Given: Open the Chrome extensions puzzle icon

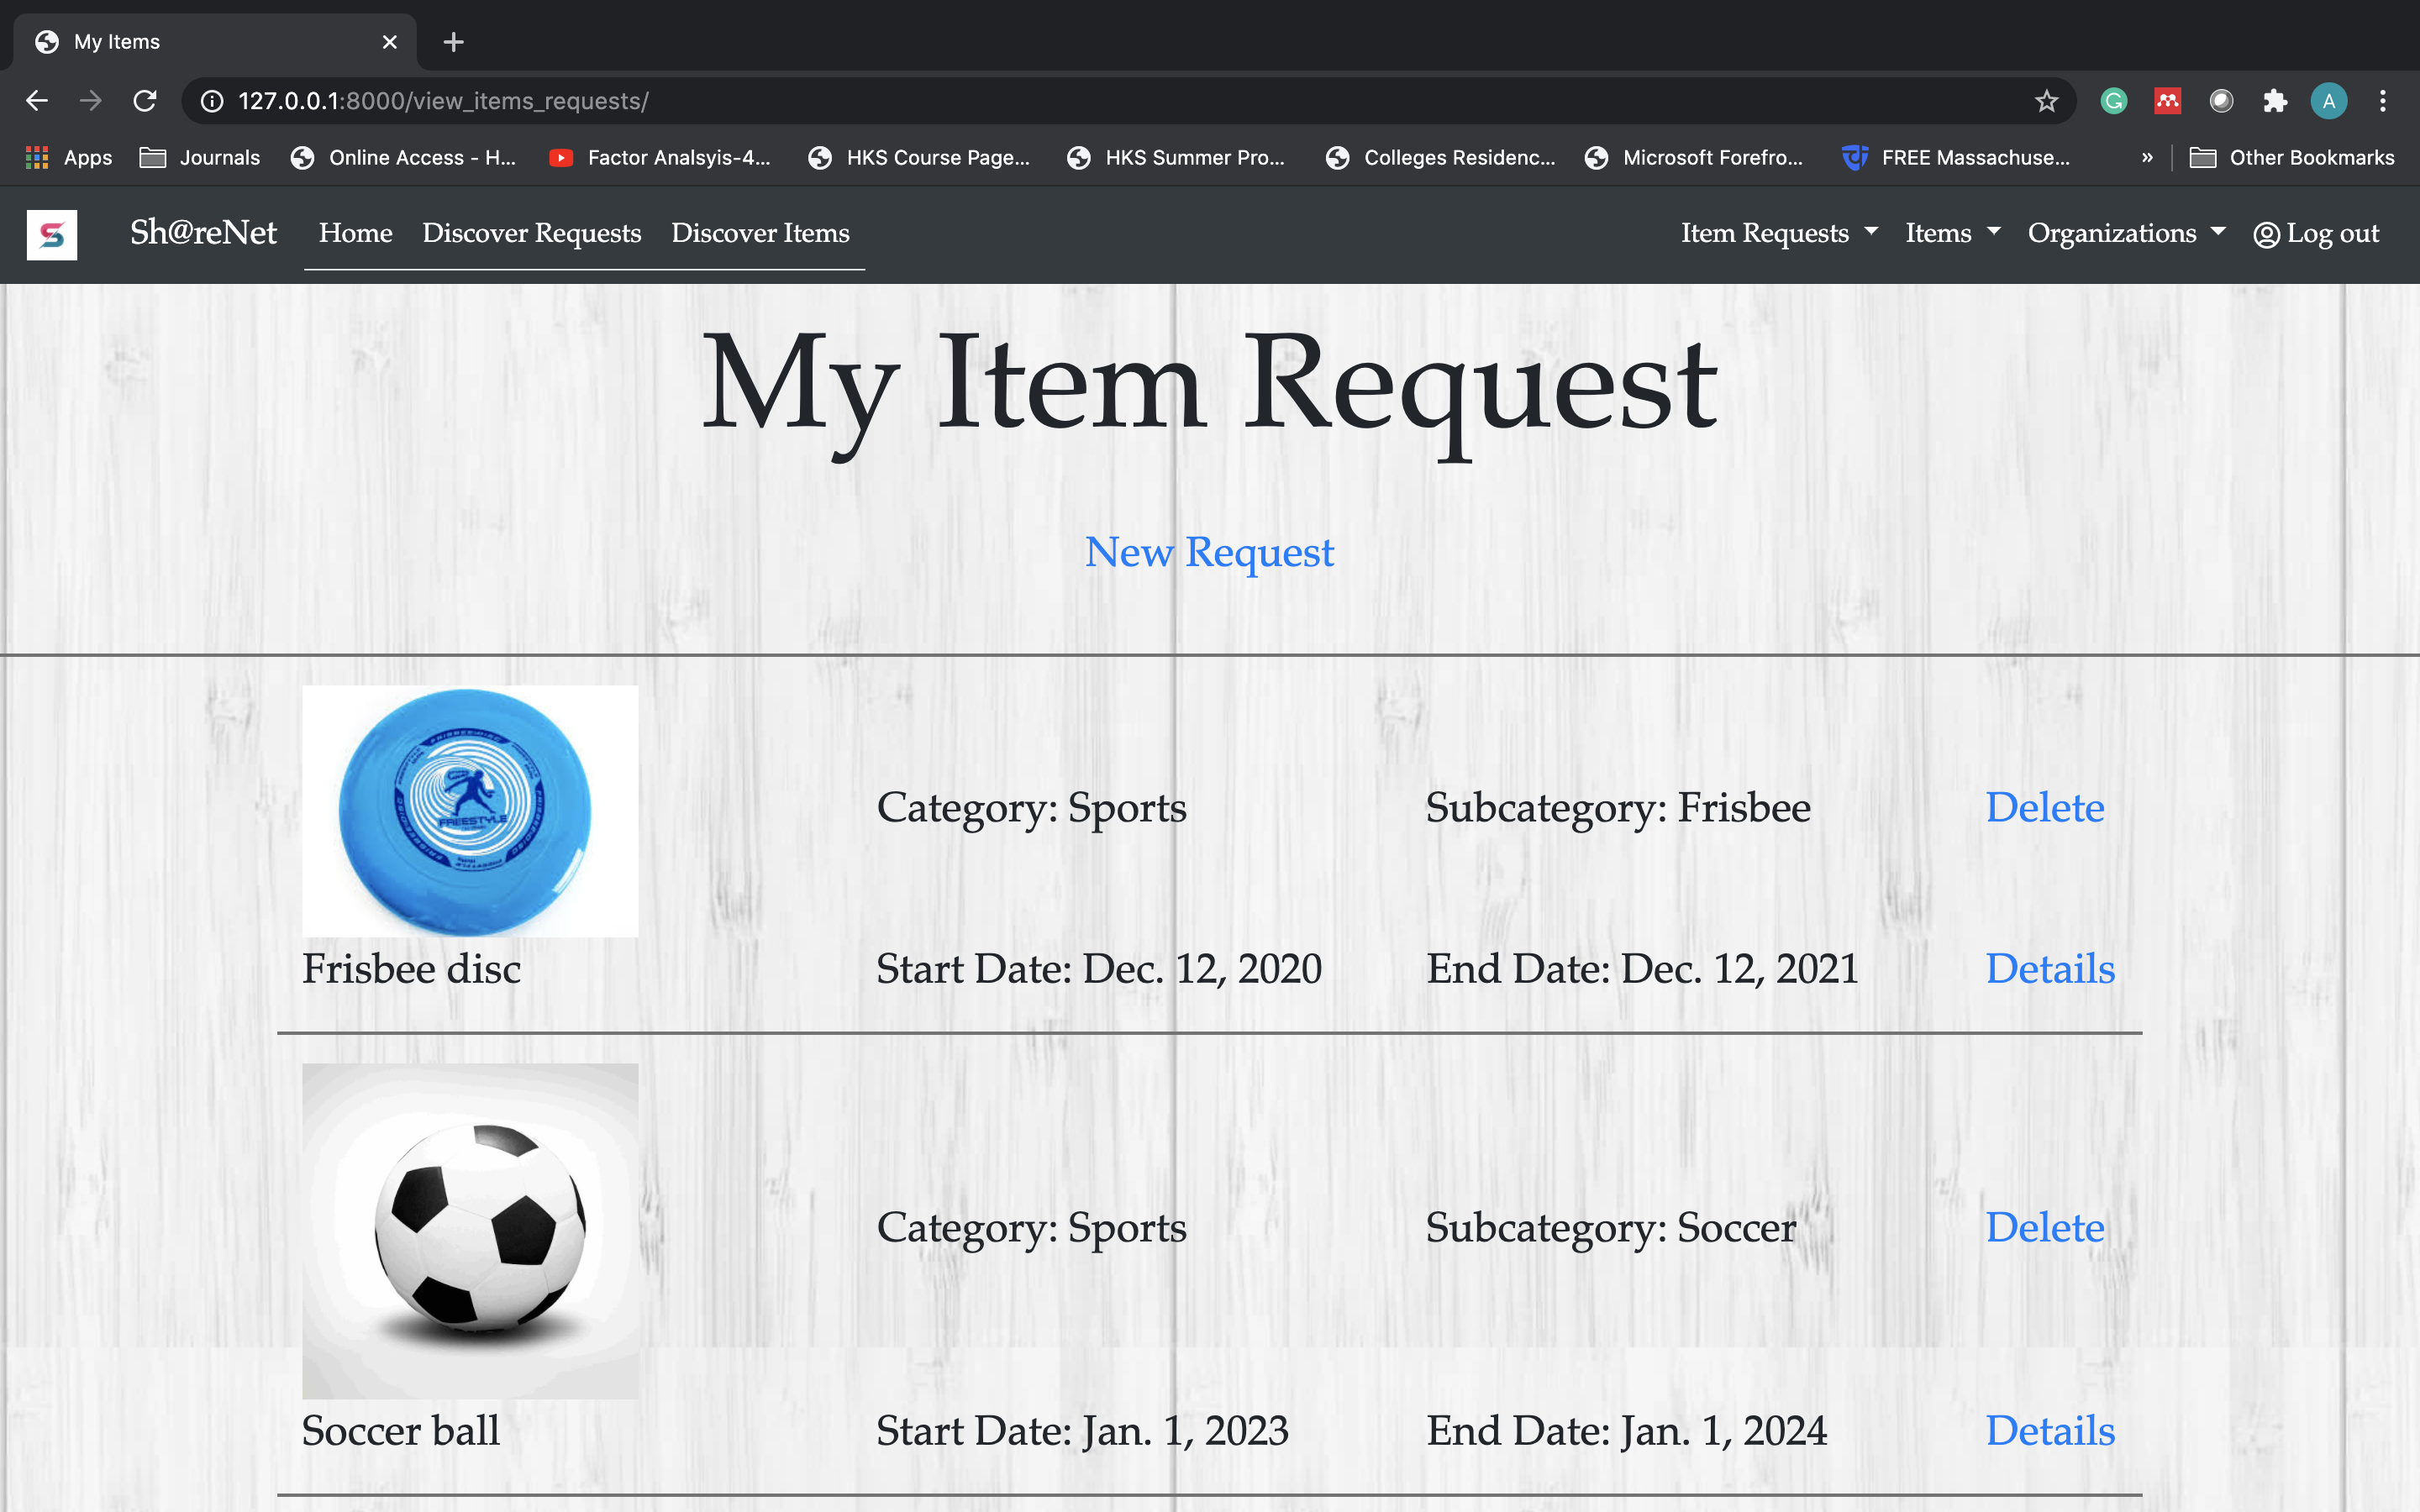Looking at the screenshot, I should [x=2275, y=101].
